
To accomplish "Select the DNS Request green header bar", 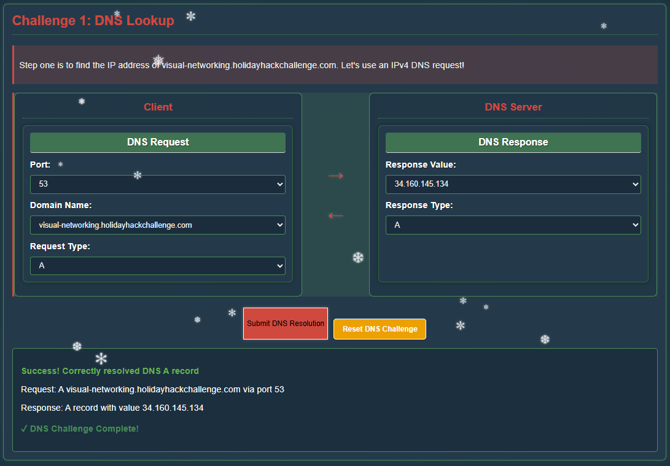I will [158, 142].
